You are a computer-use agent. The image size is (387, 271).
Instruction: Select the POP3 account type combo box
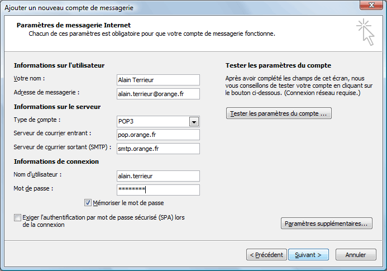point(158,122)
